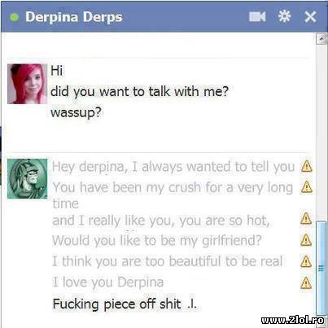Click the warning icon next to "I love you Derpina"
This screenshot has height=328, width=328.
pos(306,282)
